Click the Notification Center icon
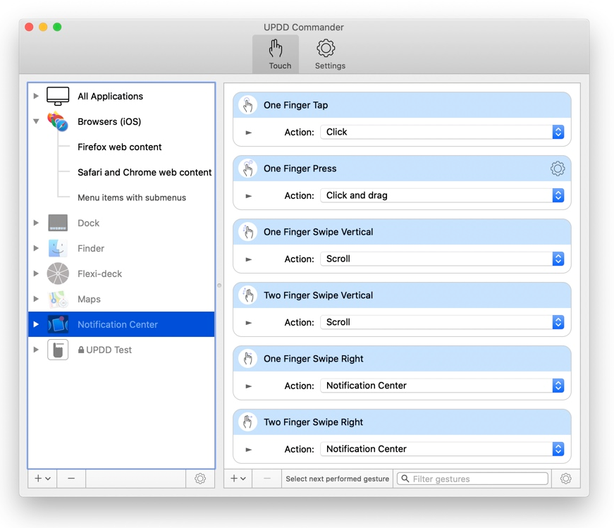 pos(58,324)
